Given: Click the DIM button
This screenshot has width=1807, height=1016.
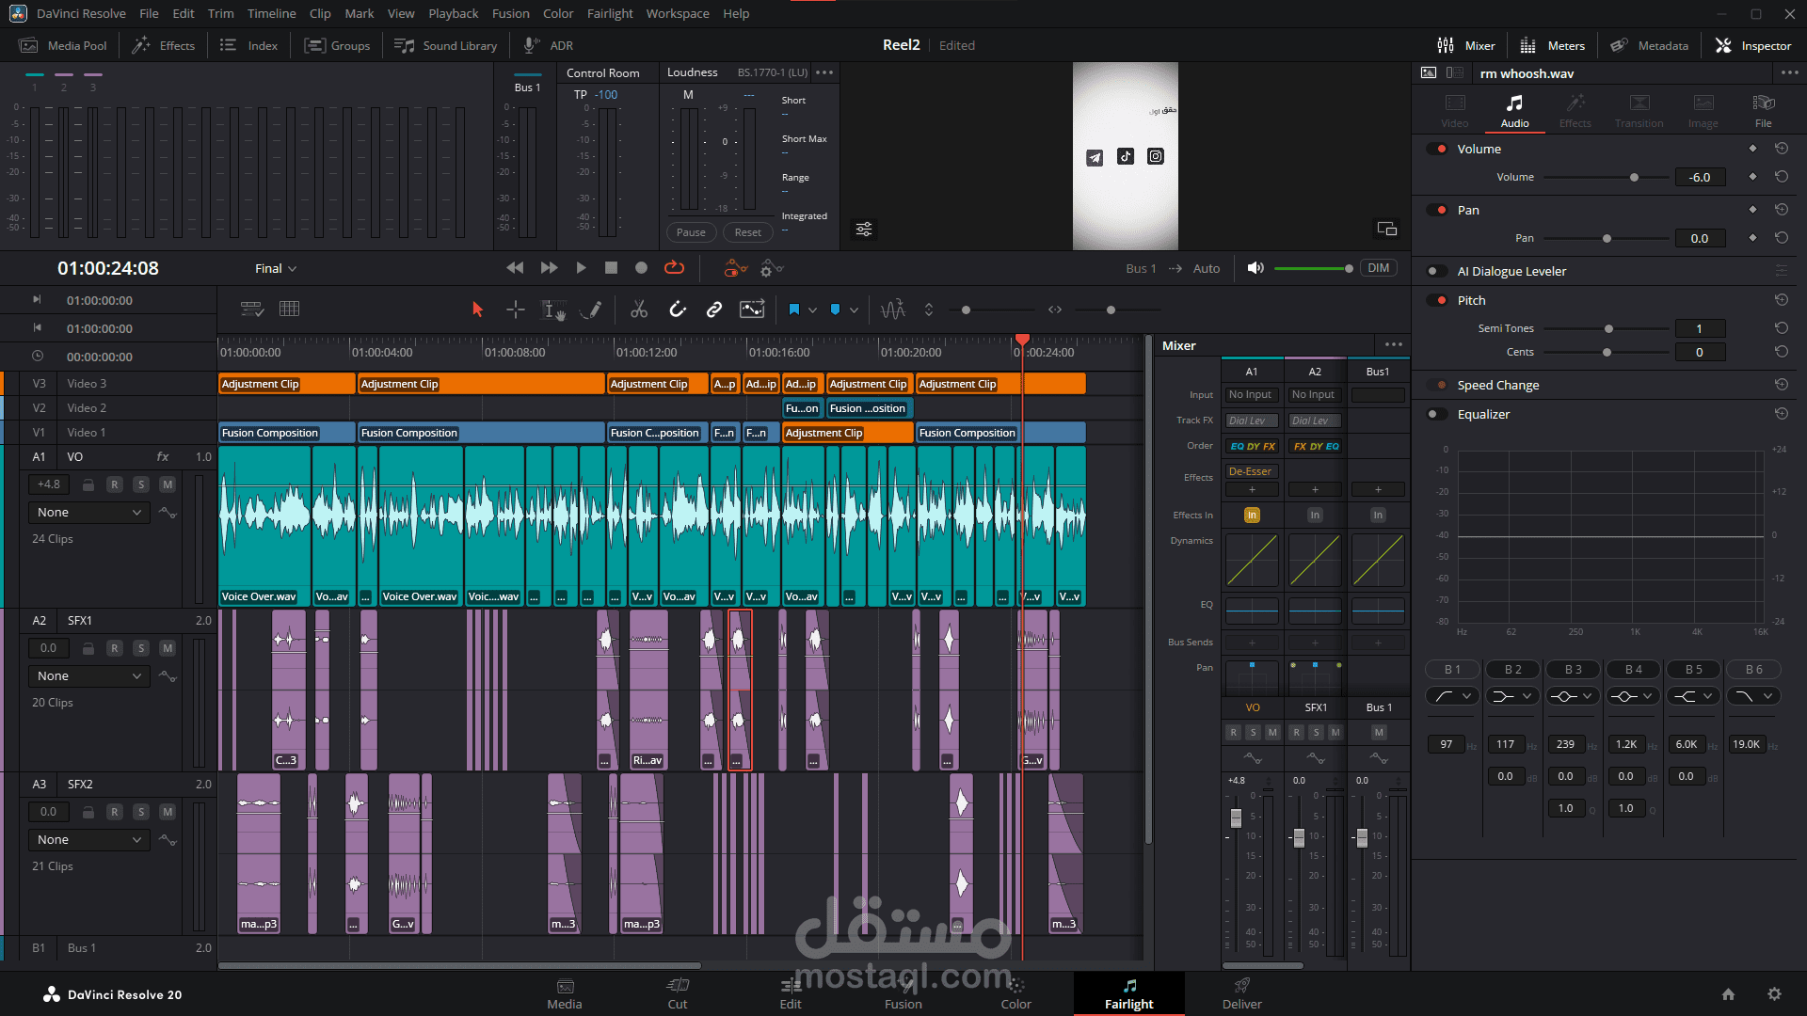Looking at the screenshot, I should coord(1378,268).
